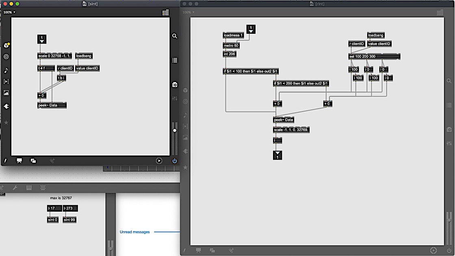Image resolution: width=455 pixels, height=256 pixels.
Task: Toggle presentation mode in sInt window
Action: click(x=19, y=161)
